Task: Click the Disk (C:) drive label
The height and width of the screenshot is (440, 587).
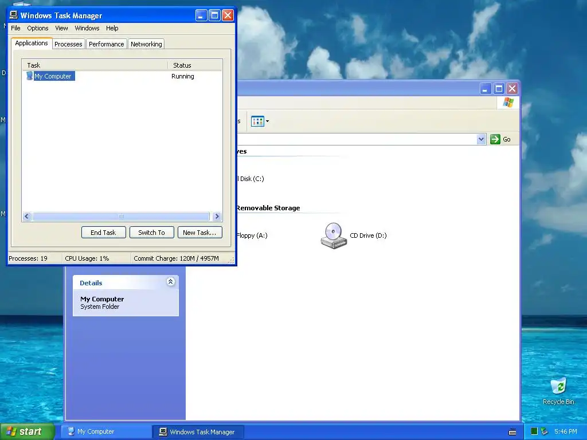Action: point(252,179)
